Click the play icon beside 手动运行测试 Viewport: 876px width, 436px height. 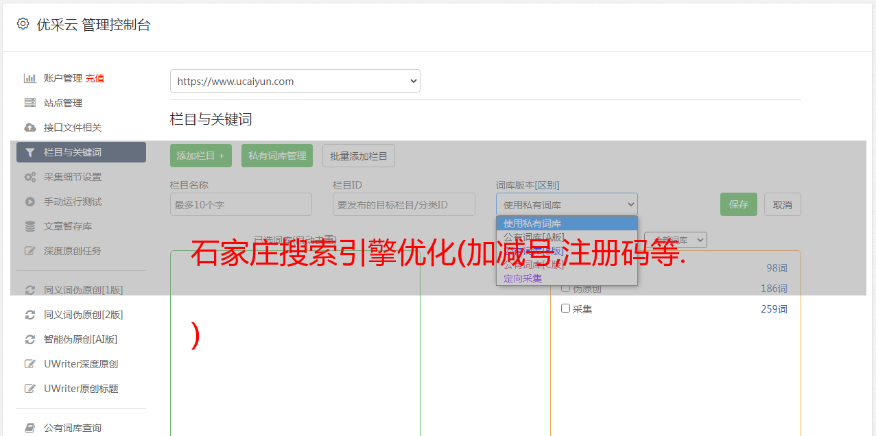[29, 202]
